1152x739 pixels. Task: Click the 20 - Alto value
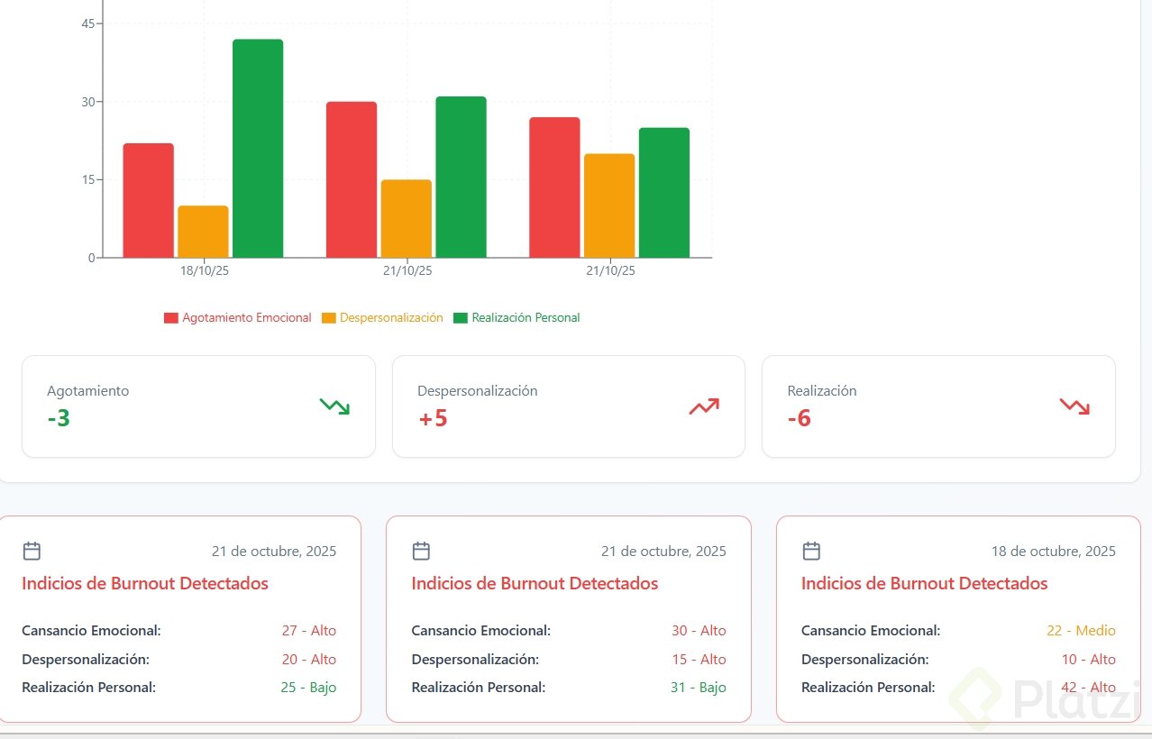pyautogui.click(x=309, y=660)
